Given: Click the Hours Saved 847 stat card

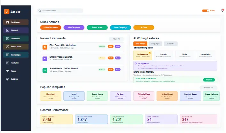Looking at the screenshot, I should 199,119.
